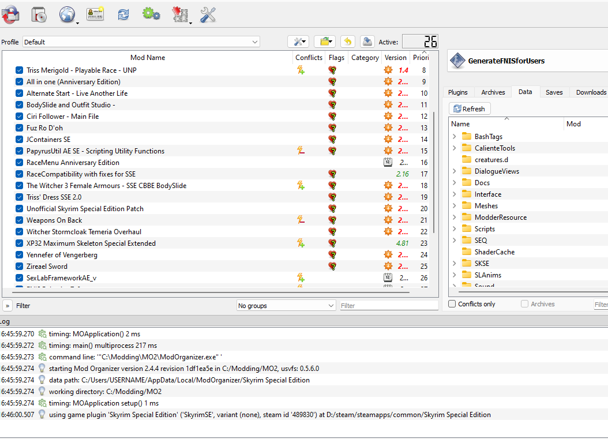
Task: Open the executables gears icon
Action: [151, 15]
